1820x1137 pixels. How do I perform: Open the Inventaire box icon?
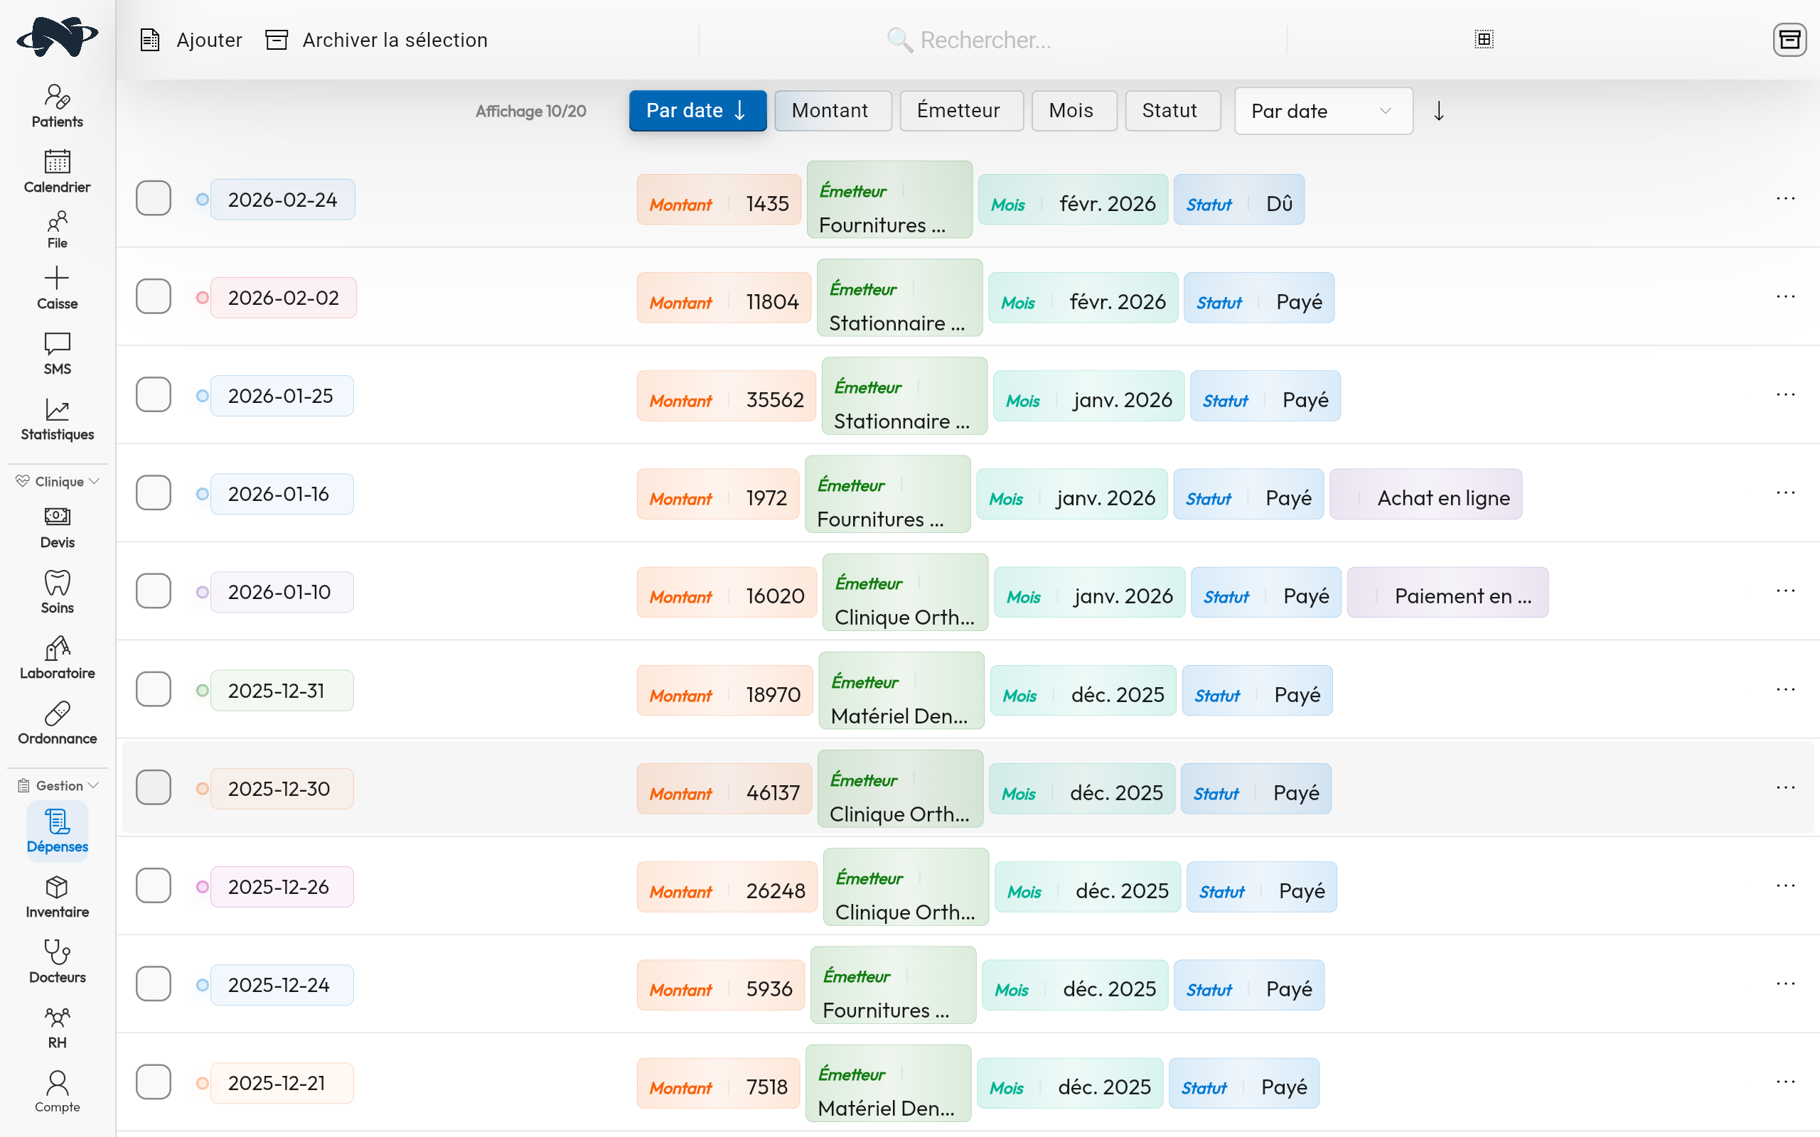pos(57,888)
